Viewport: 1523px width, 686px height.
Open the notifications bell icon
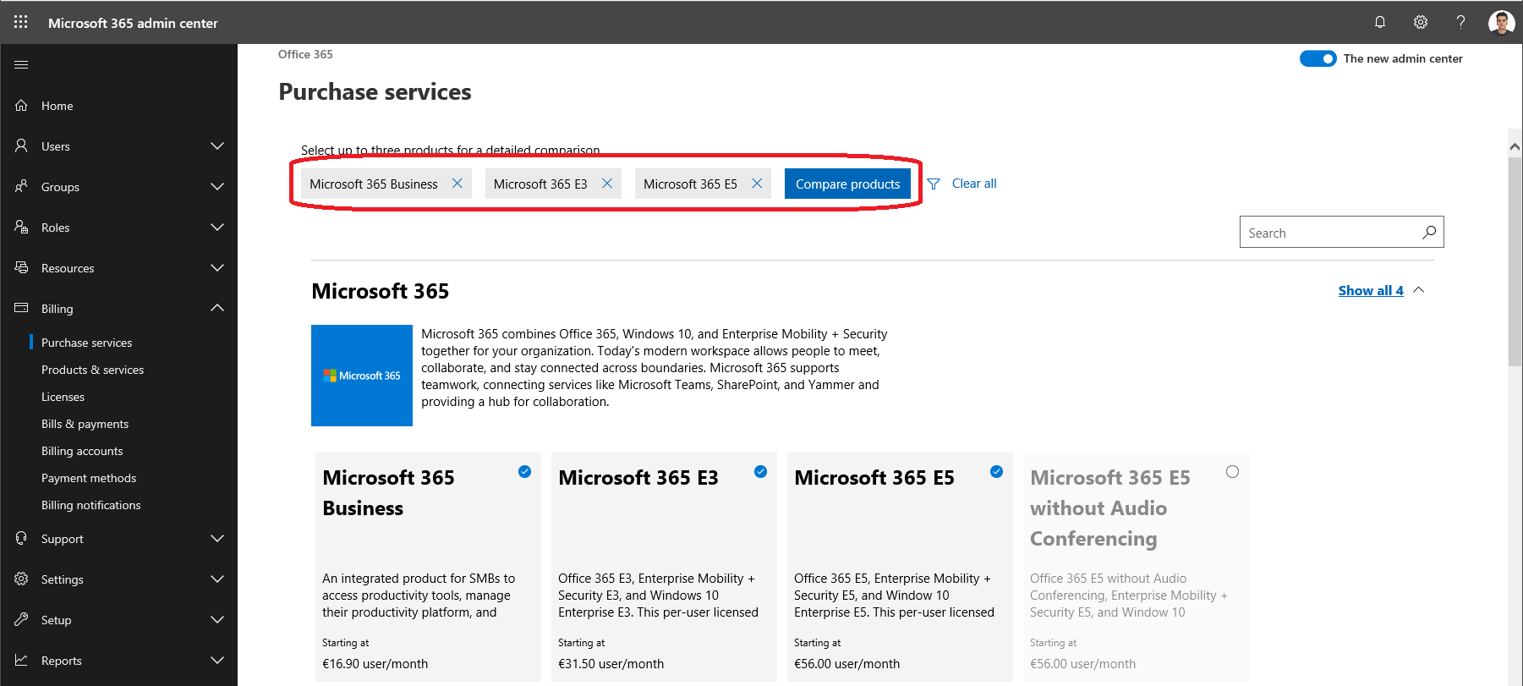pyautogui.click(x=1380, y=22)
